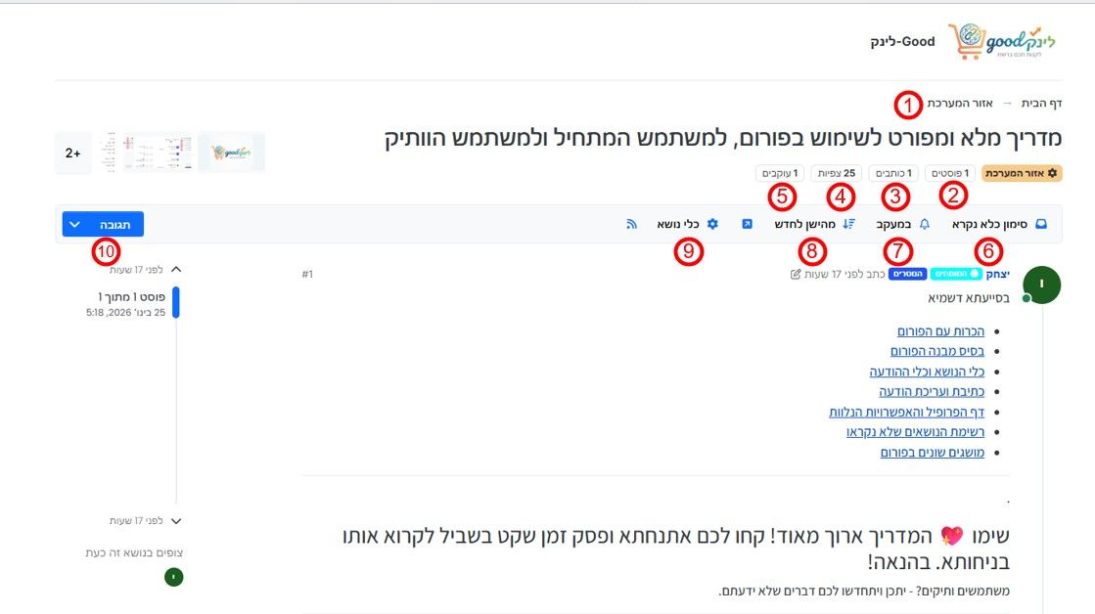Click the edit pencil icon near post timestamp
The height and width of the screenshot is (614, 1095).
pyautogui.click(x=796, y=274)
